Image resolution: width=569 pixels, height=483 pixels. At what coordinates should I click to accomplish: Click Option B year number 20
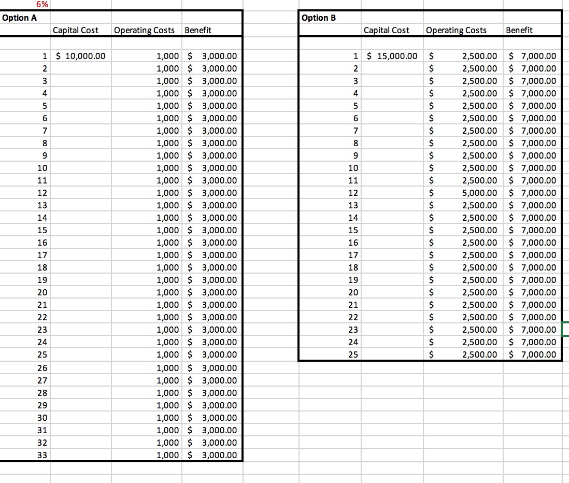click(330, 292)
